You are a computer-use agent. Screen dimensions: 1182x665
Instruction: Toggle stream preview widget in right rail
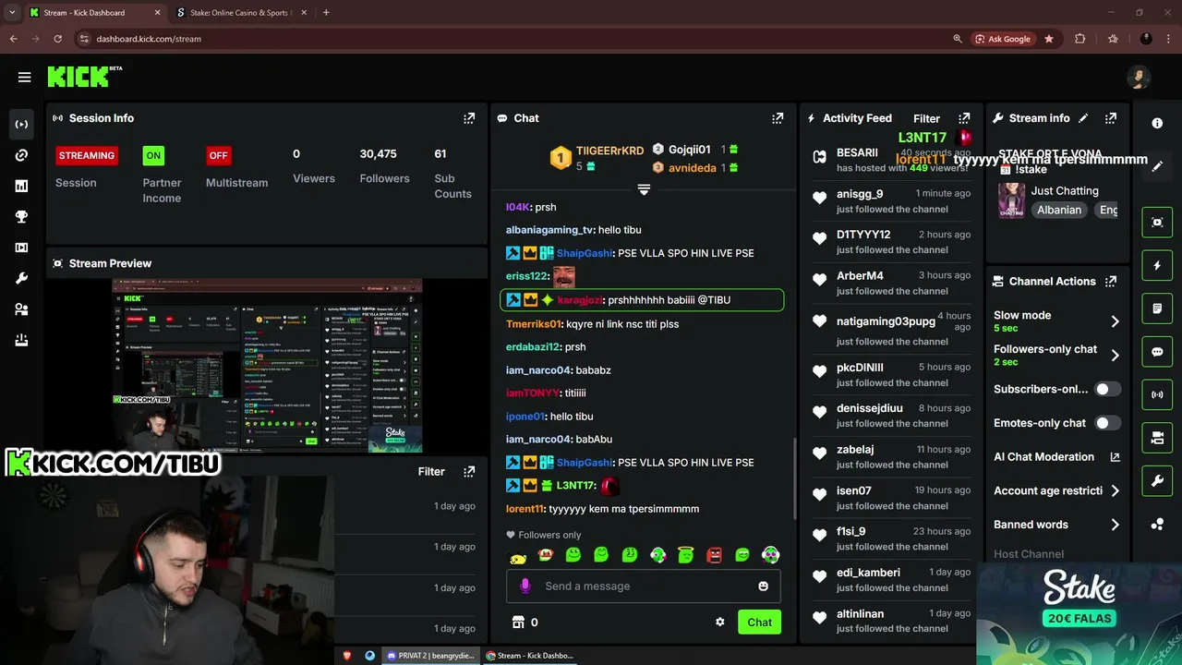(1157, 223)
